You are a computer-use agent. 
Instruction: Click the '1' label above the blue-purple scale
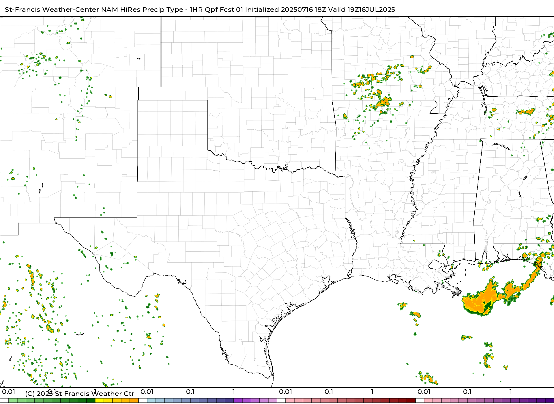[x=233, y=392]
